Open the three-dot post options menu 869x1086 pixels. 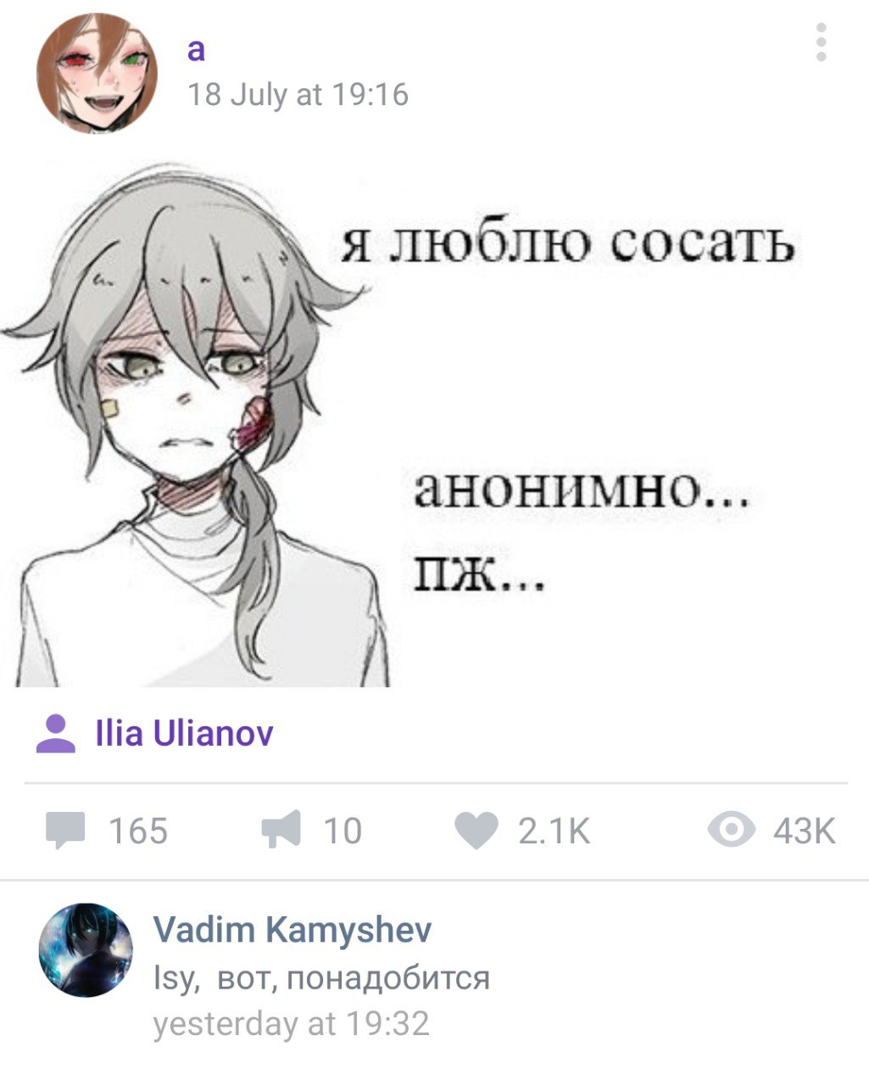point(820,42)
